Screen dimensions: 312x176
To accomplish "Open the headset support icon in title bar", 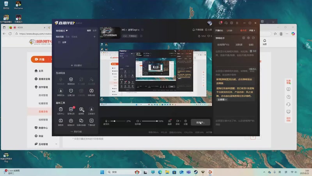I will [x=226, y=23].
